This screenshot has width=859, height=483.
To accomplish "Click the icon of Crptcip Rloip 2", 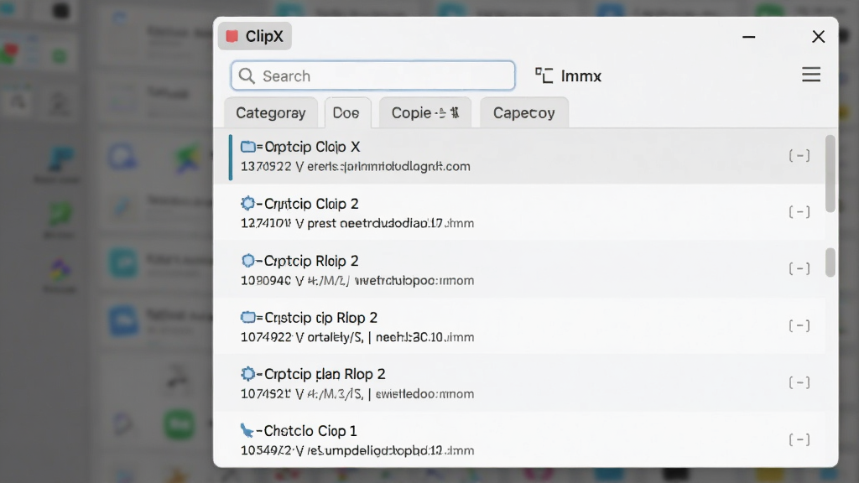I will [247, 260].
